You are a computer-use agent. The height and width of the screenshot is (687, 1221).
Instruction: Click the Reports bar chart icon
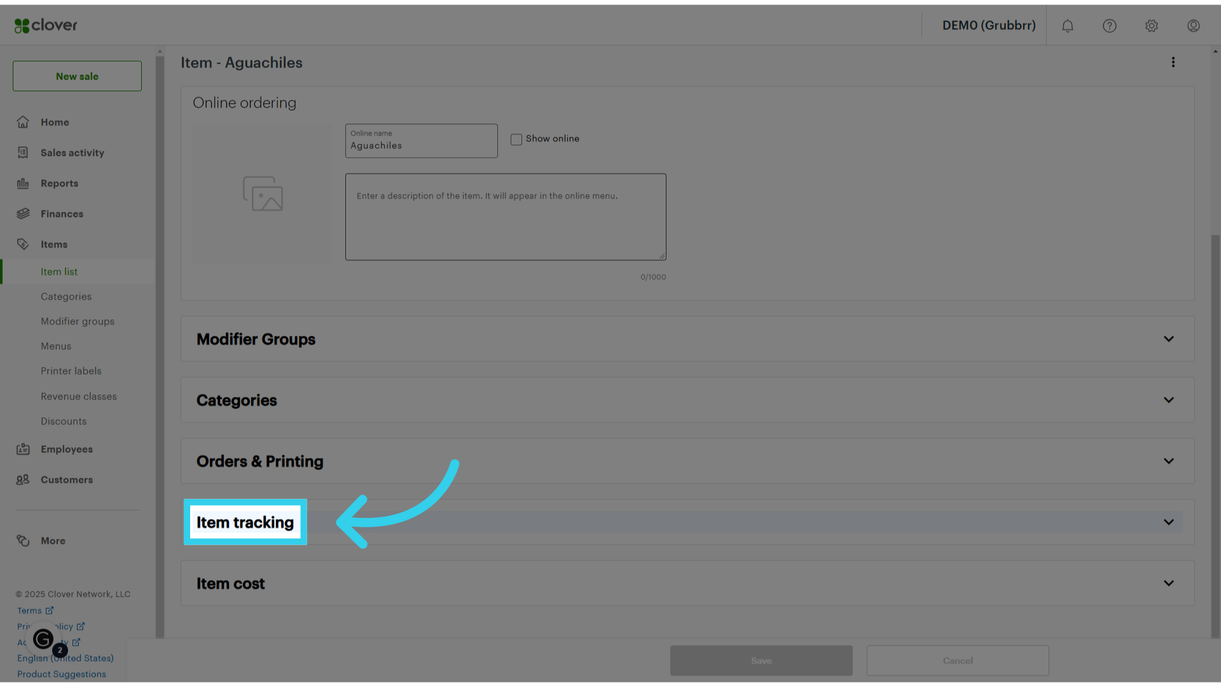click(23, 183)
